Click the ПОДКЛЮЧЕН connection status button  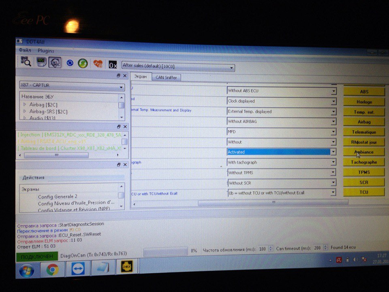[37, 256]
